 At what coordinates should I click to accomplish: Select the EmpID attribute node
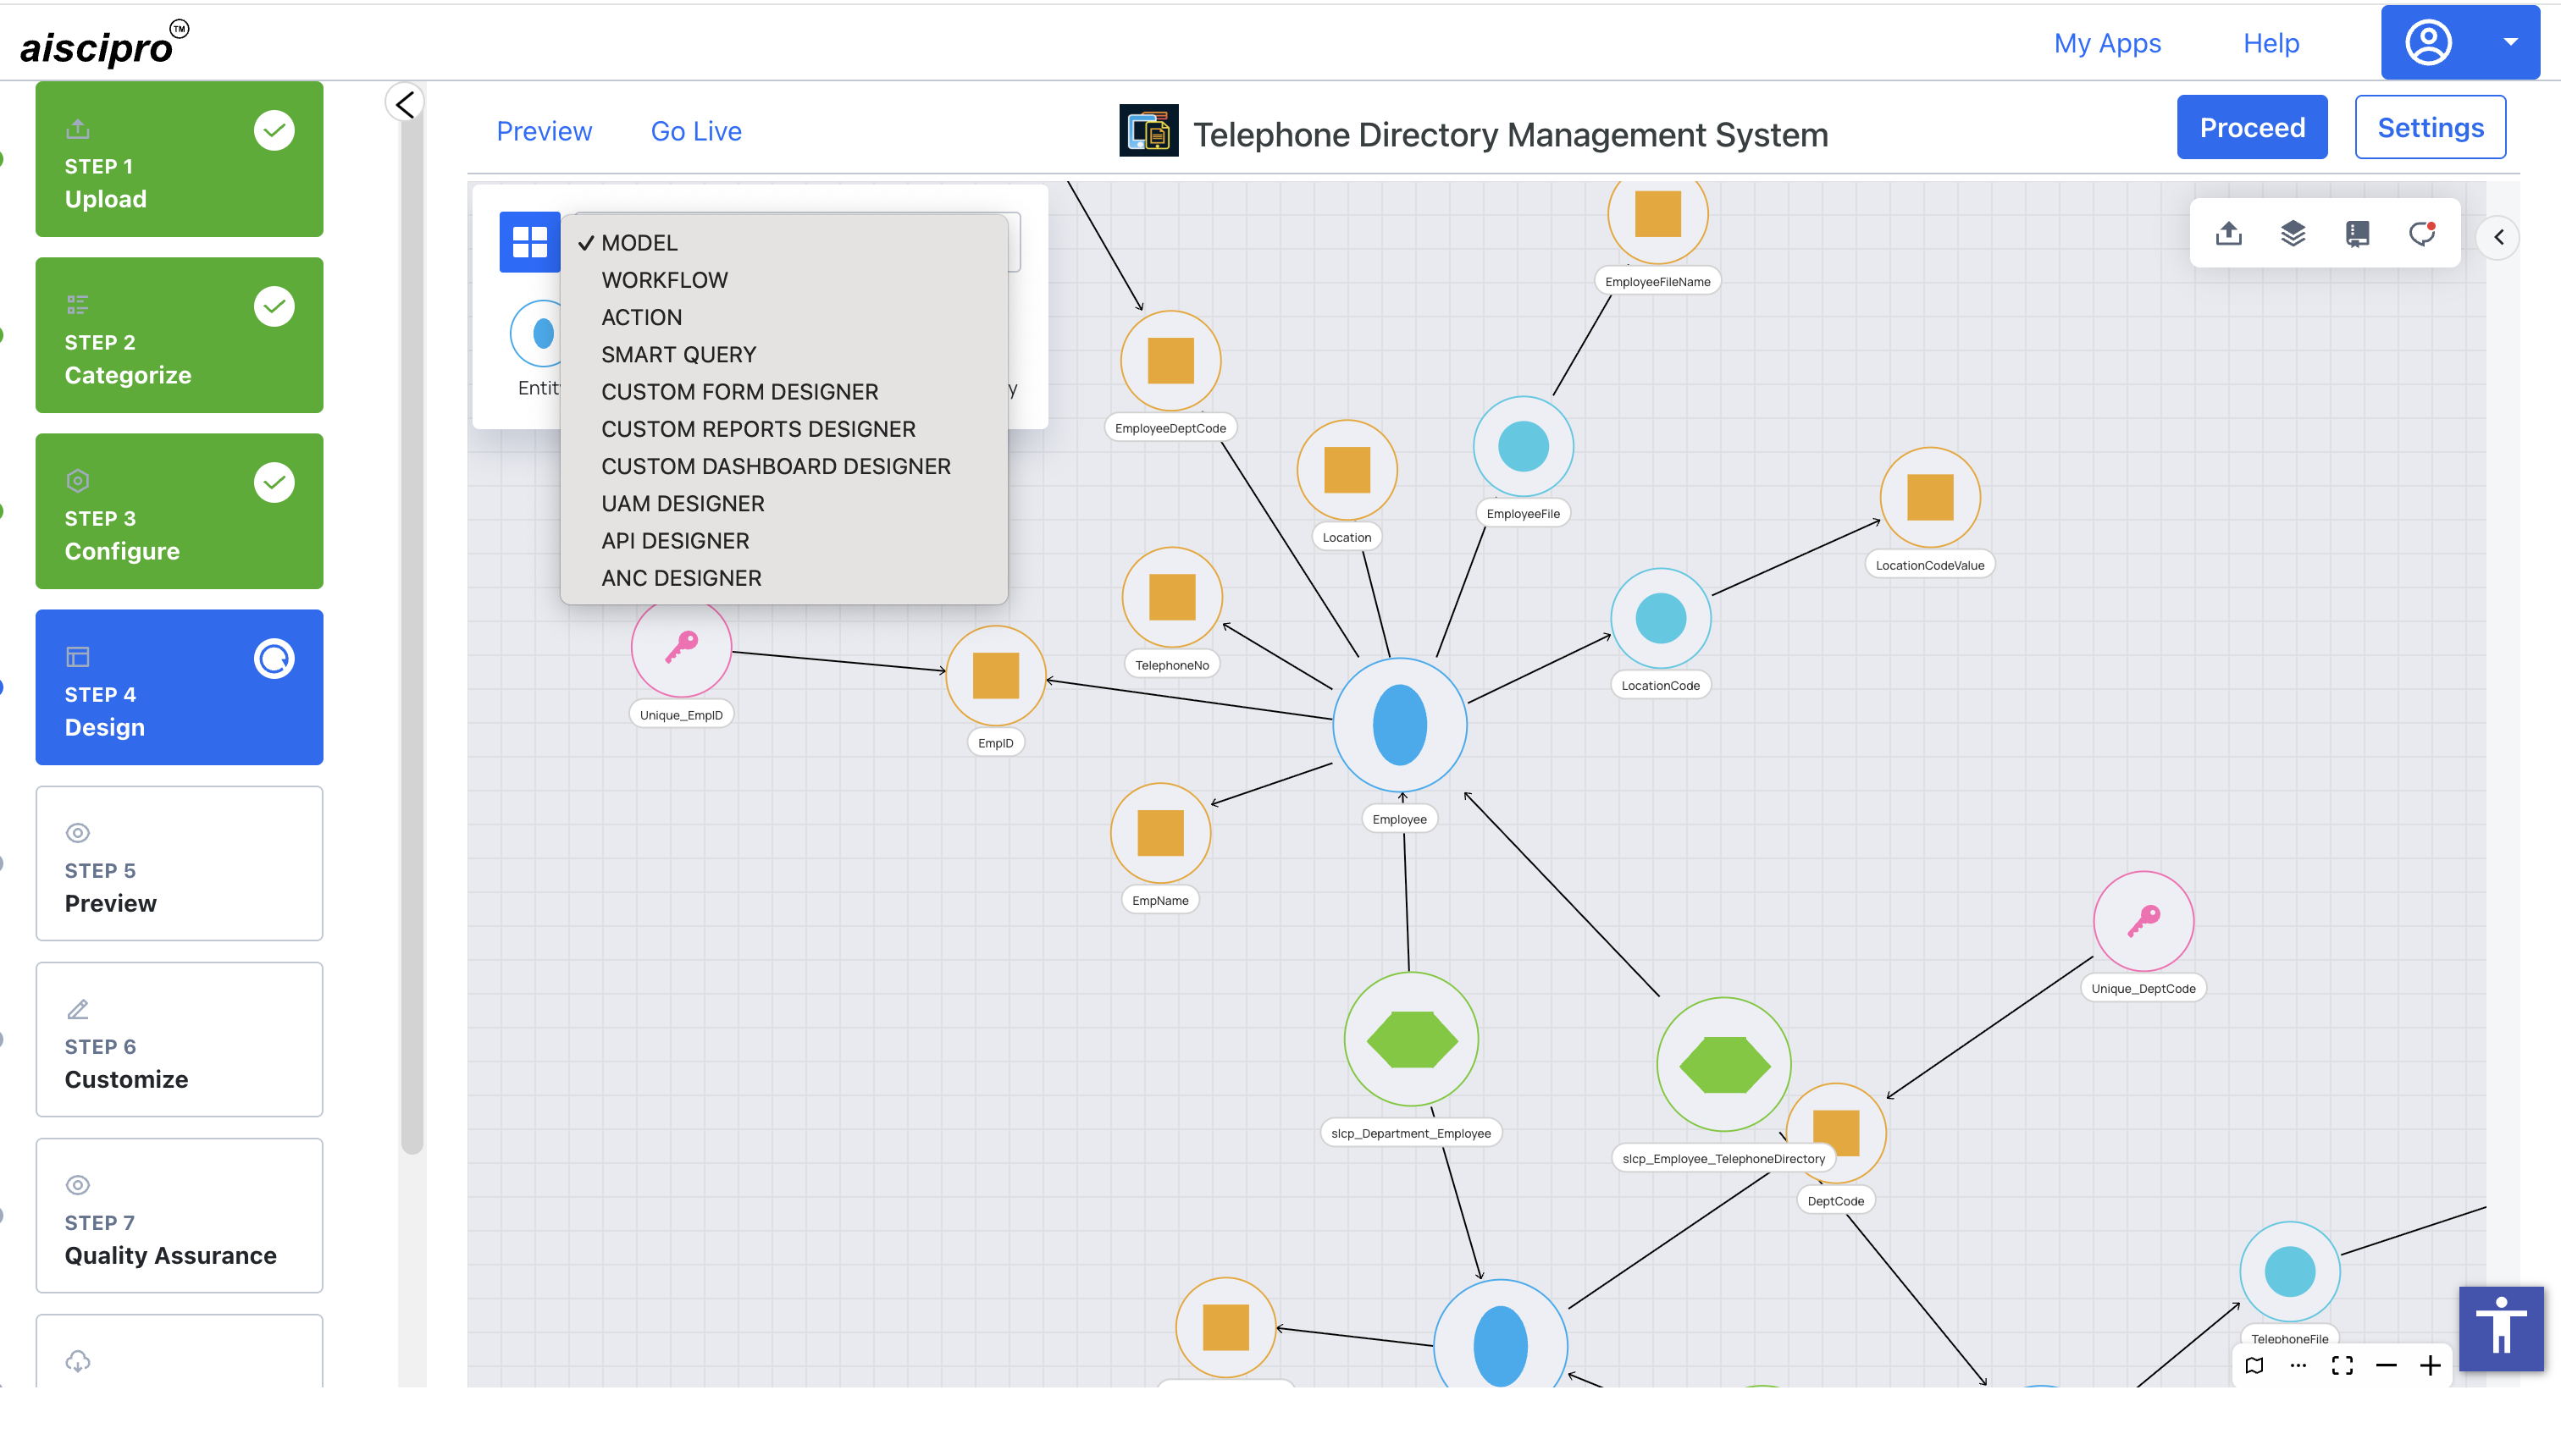click(995, 676)
